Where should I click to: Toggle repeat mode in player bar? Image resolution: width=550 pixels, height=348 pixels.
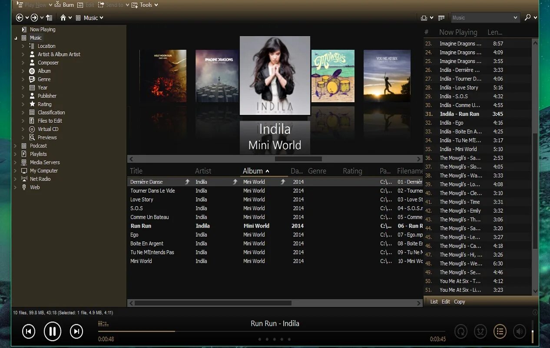pyautogui.click(x=461, y=332)
